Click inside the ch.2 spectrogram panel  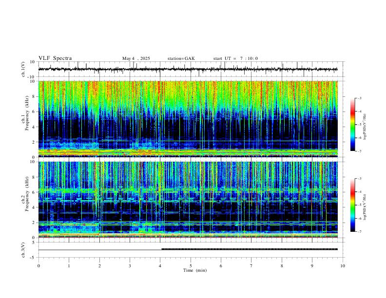pyautogui.click(x=188, y=200)
